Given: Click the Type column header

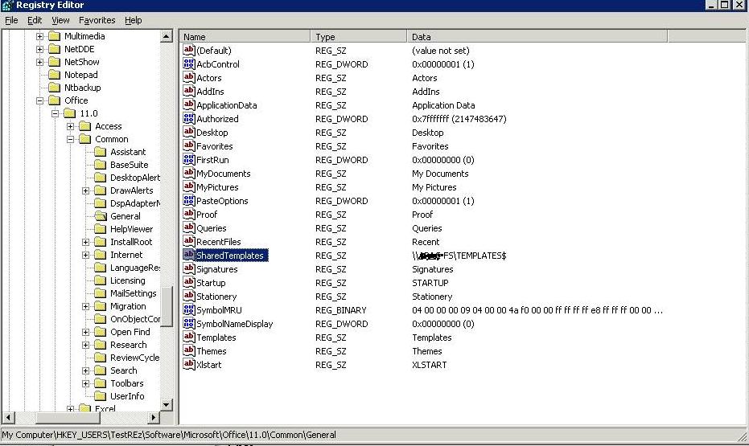Looking at the screenshot, I should click(x=358, y=36).
